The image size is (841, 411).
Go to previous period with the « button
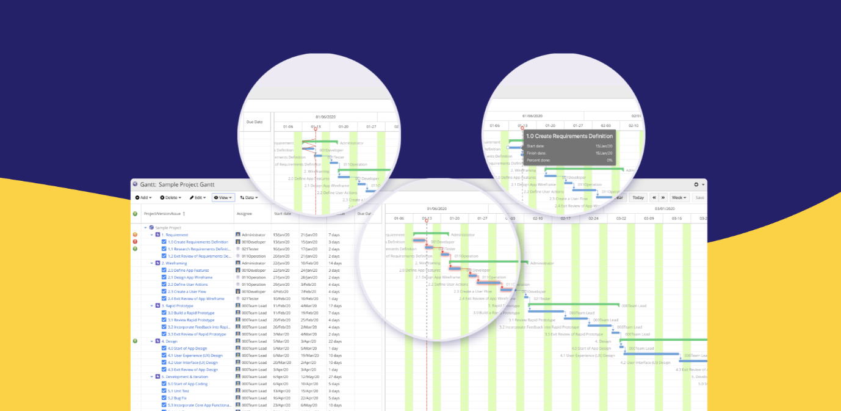click(x=654, y=198)
